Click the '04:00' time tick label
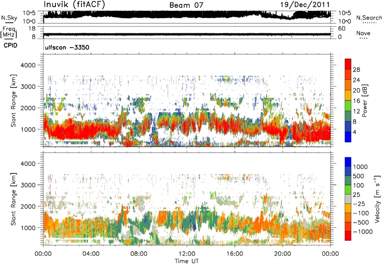 (91, 254)
